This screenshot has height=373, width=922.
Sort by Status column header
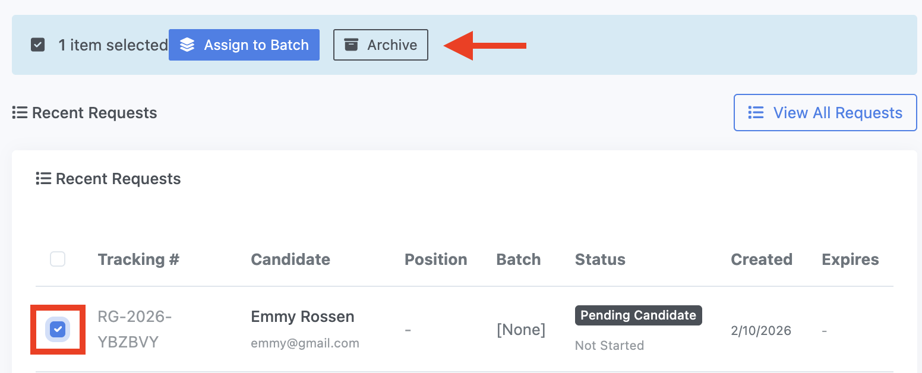[x=600, y=260]
